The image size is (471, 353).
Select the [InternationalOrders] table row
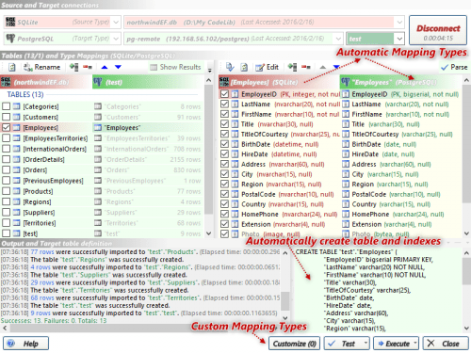(101, 149)
